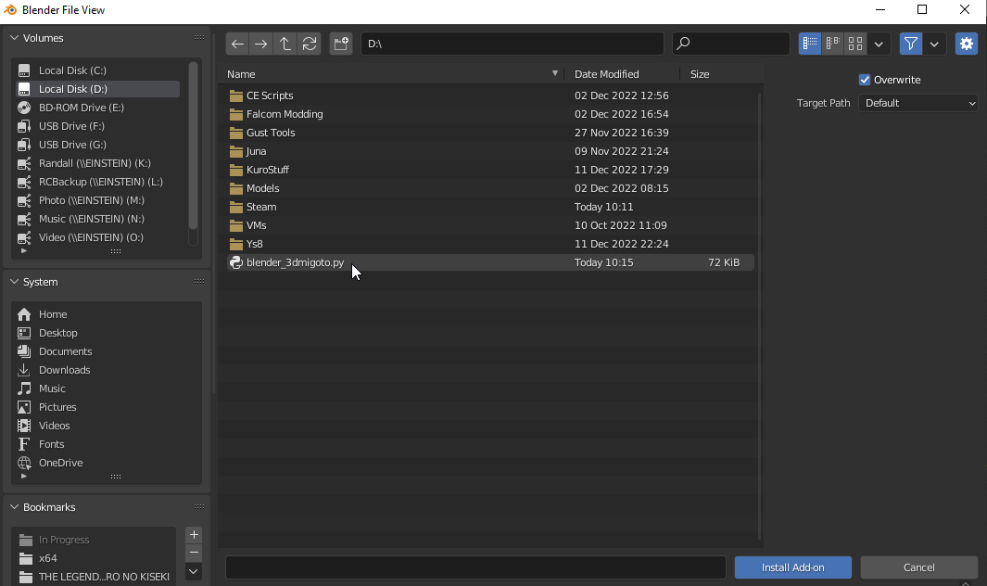Open USB Drive (F:)
This screenshot has width=987, height=586.
click(x=97, y=126)
